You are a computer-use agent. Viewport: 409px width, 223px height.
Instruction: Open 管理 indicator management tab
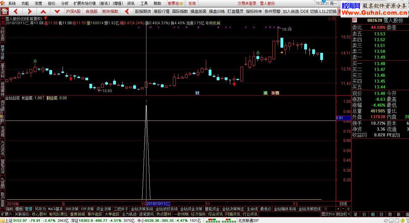(x=29, y=209)
